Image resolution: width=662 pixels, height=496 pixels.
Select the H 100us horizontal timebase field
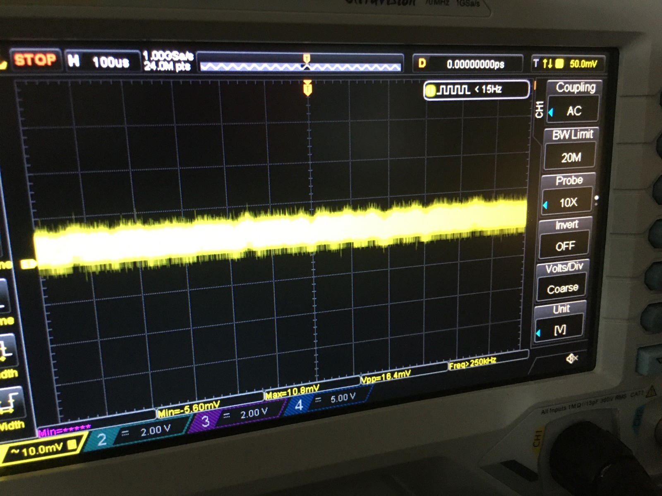102,62
